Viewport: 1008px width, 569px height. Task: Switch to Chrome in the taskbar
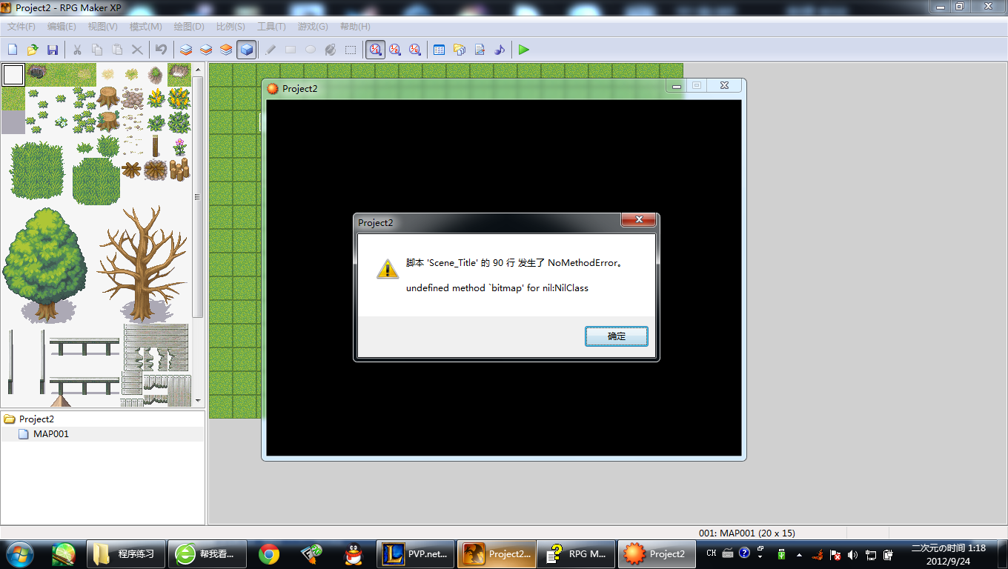[x=268, y=553]
